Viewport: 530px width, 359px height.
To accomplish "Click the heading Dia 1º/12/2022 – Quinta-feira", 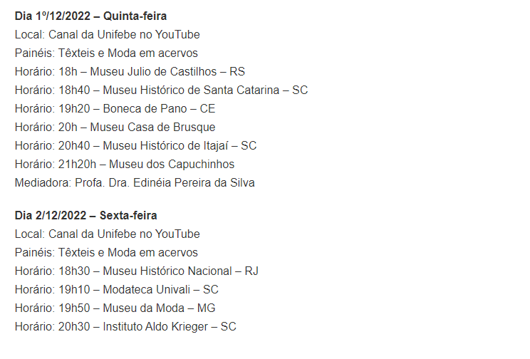I will 90,16.
